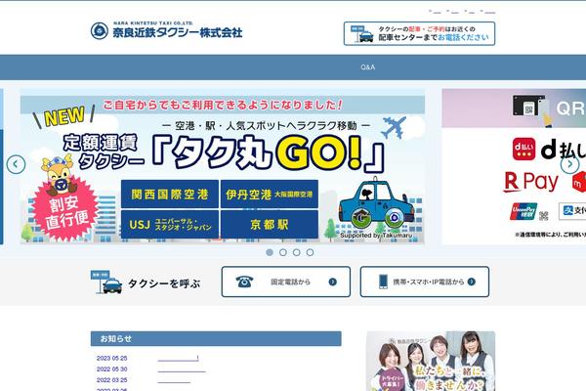Select the second carousel pagination dot
Viewport: 586px width, 391px height.
[283, 252]
